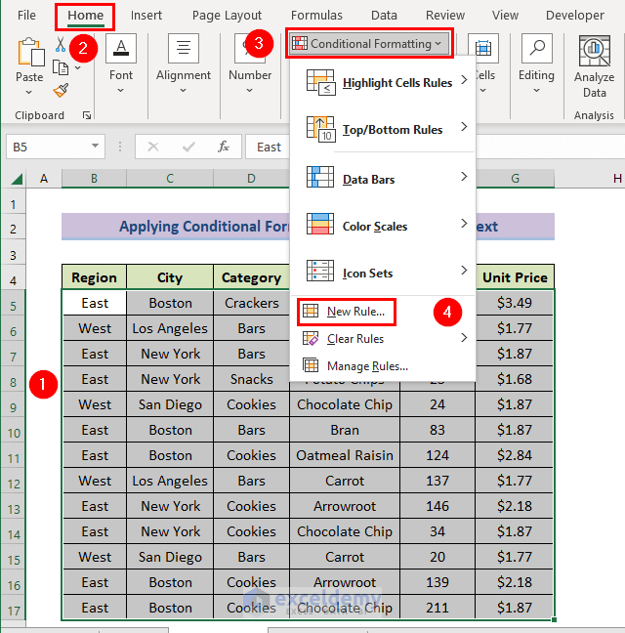Click the Paste clipboard icon

[30, 52]
